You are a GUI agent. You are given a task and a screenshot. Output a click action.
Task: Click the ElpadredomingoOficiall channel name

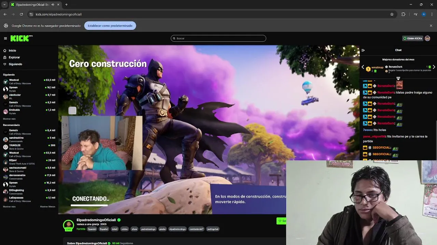point(96,220)
